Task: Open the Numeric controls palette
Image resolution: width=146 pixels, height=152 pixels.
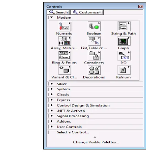Action: click(x=65, y=27)
